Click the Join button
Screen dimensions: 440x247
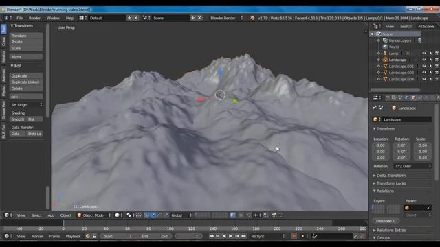[x=26, y=97]
